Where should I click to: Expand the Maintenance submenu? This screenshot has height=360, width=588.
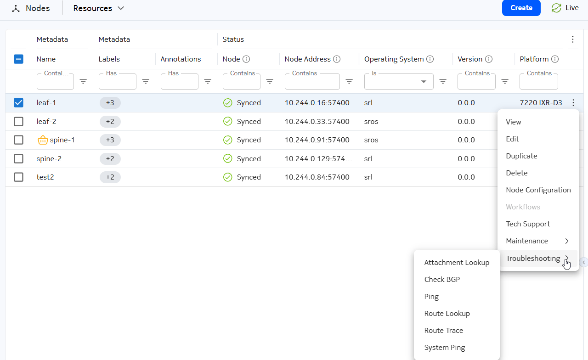537,241
